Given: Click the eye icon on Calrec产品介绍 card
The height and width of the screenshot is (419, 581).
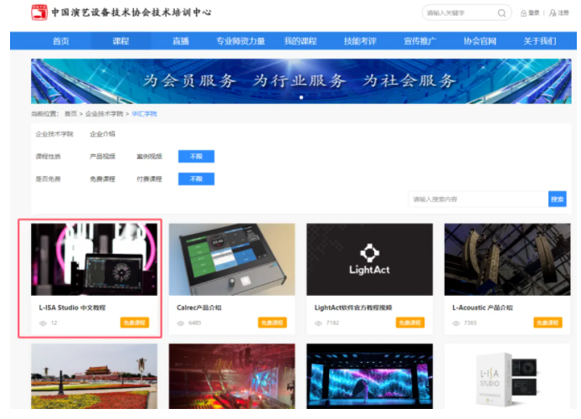Looking at the screenshot, I should 181,323.
